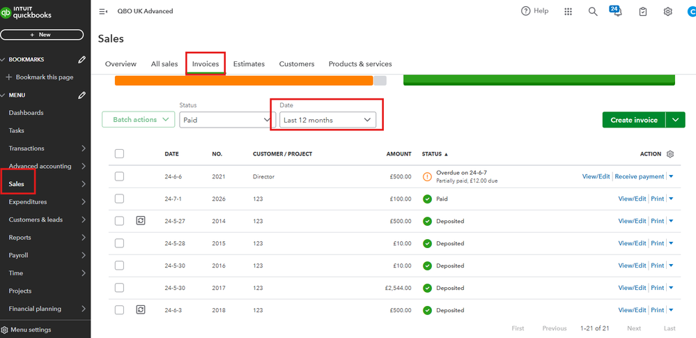The image size is (696, 338).
Task: Open Projects in the sidebar menu
Action: pos(20,291)
